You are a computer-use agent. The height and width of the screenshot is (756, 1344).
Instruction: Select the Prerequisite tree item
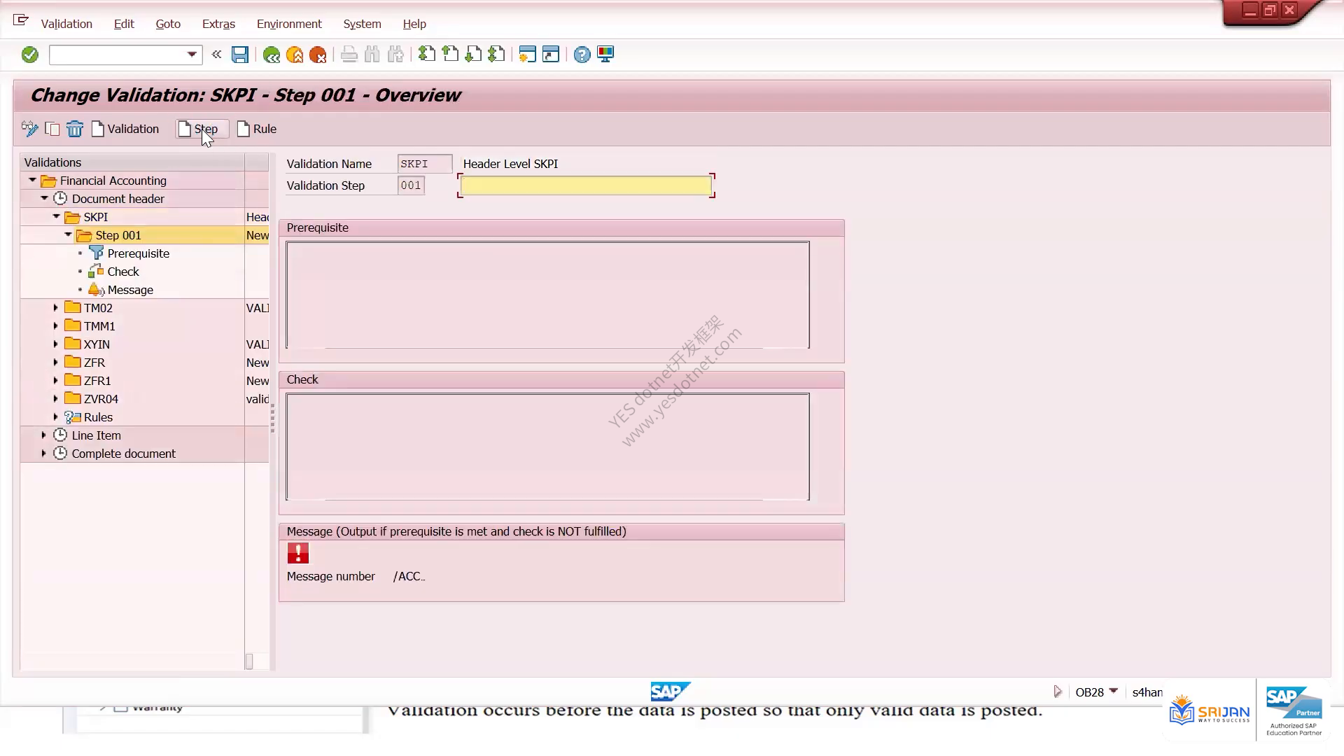pos(138,253)
